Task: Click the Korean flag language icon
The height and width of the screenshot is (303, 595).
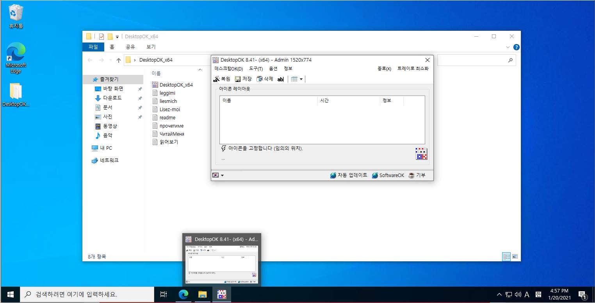Action: point(216,175)
